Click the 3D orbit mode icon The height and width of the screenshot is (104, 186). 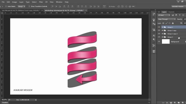[119, 6]
